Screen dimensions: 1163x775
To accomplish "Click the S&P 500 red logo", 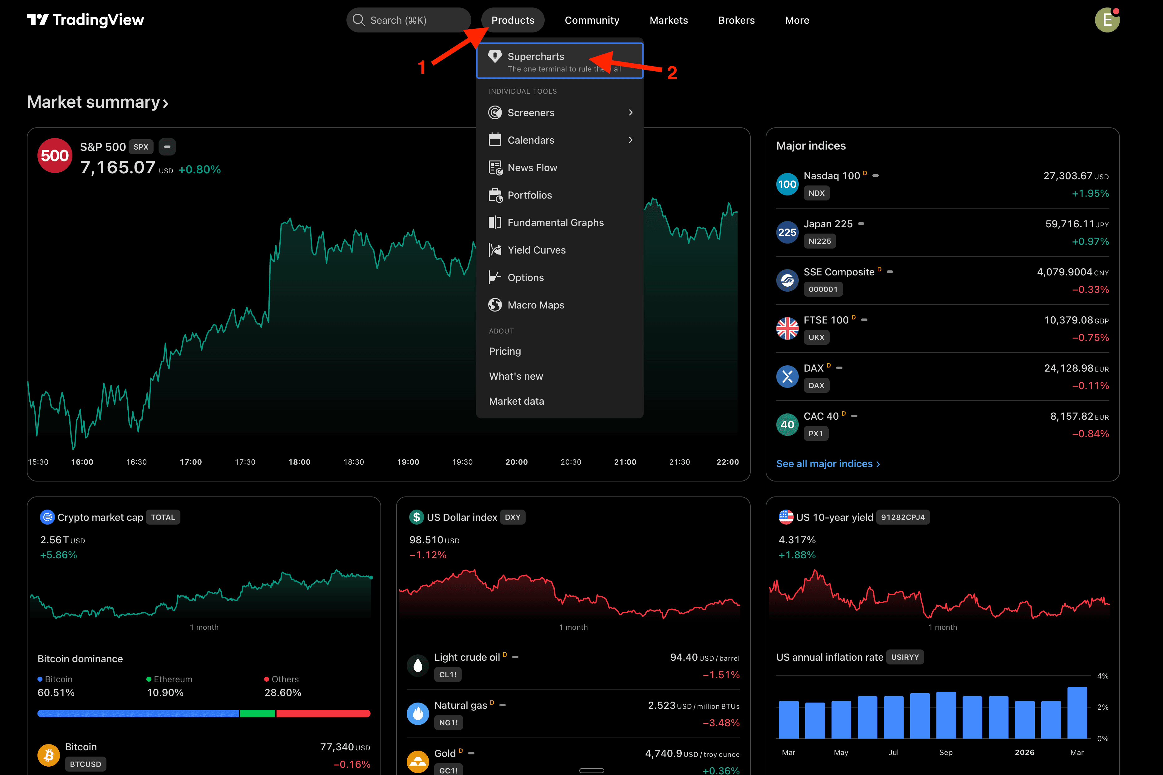I will [x=55, y=156].
